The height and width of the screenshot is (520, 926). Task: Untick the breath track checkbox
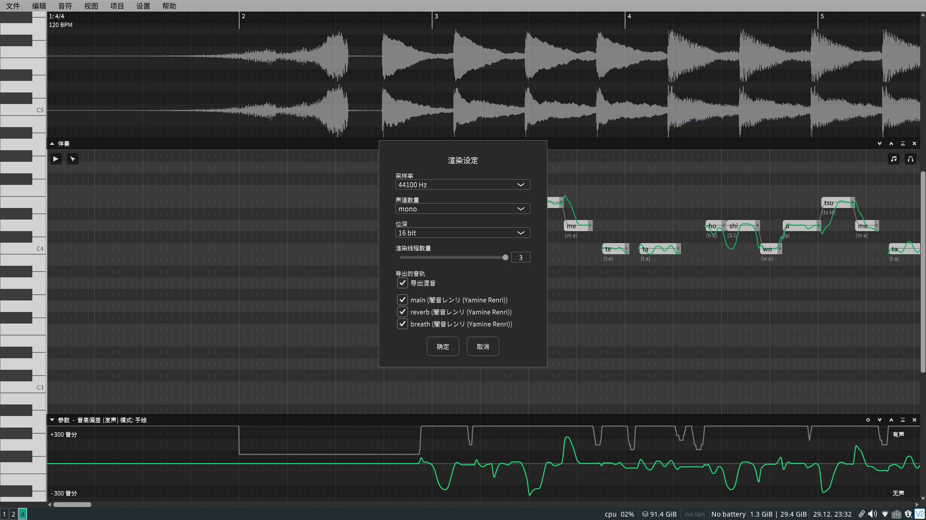click(402, 324)
